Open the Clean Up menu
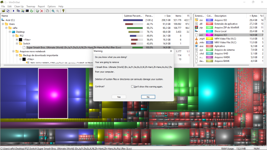The image size is (267, 150). 19,6
